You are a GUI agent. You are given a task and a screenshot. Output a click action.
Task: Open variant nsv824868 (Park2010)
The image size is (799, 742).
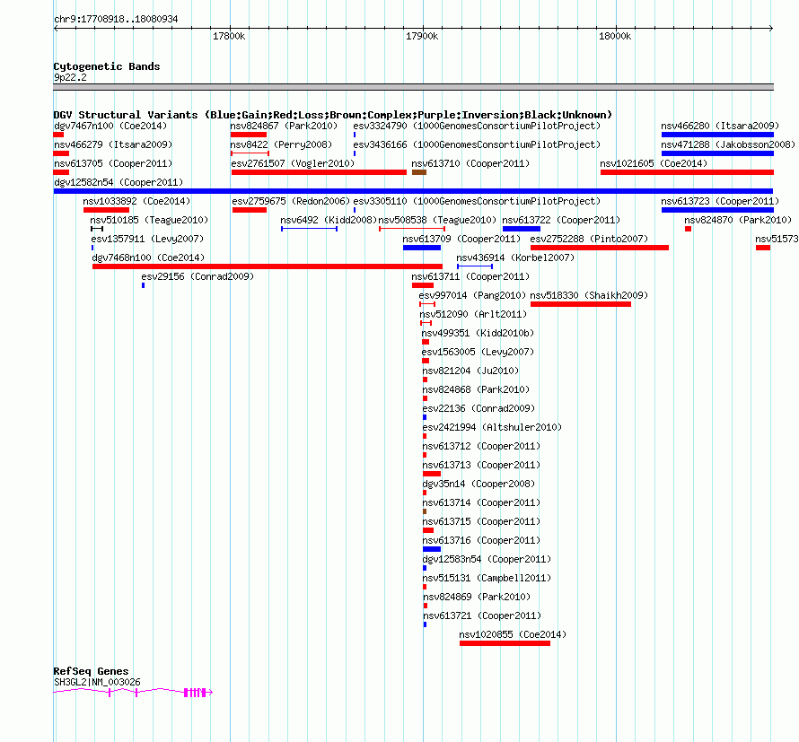click(x=476, y=389)
